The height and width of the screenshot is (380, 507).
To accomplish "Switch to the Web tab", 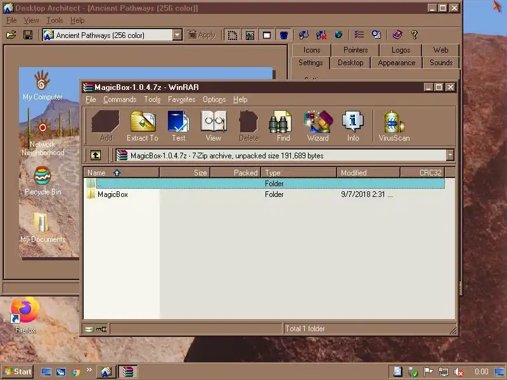I will (x=440, y=50).
